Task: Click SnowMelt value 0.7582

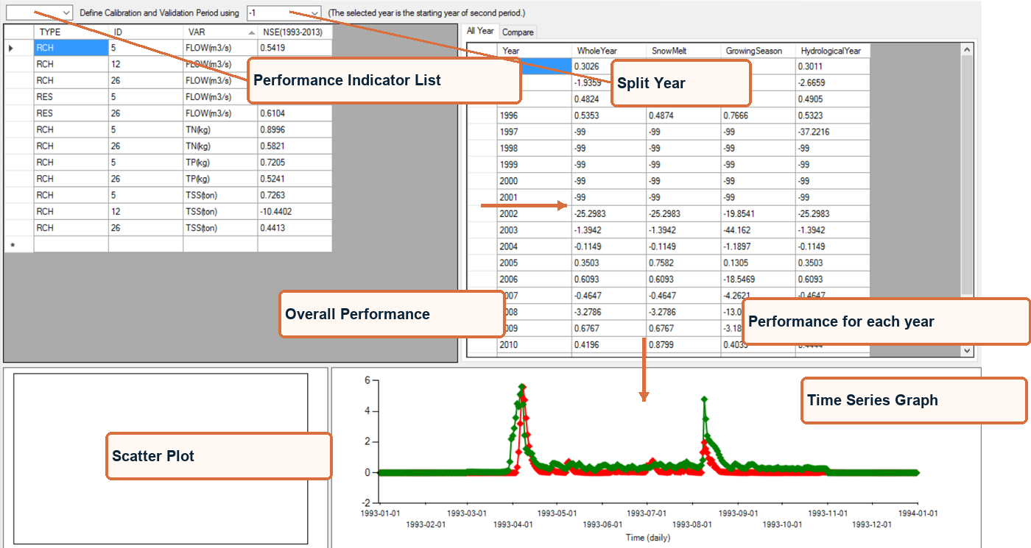Action: point(683,263)
